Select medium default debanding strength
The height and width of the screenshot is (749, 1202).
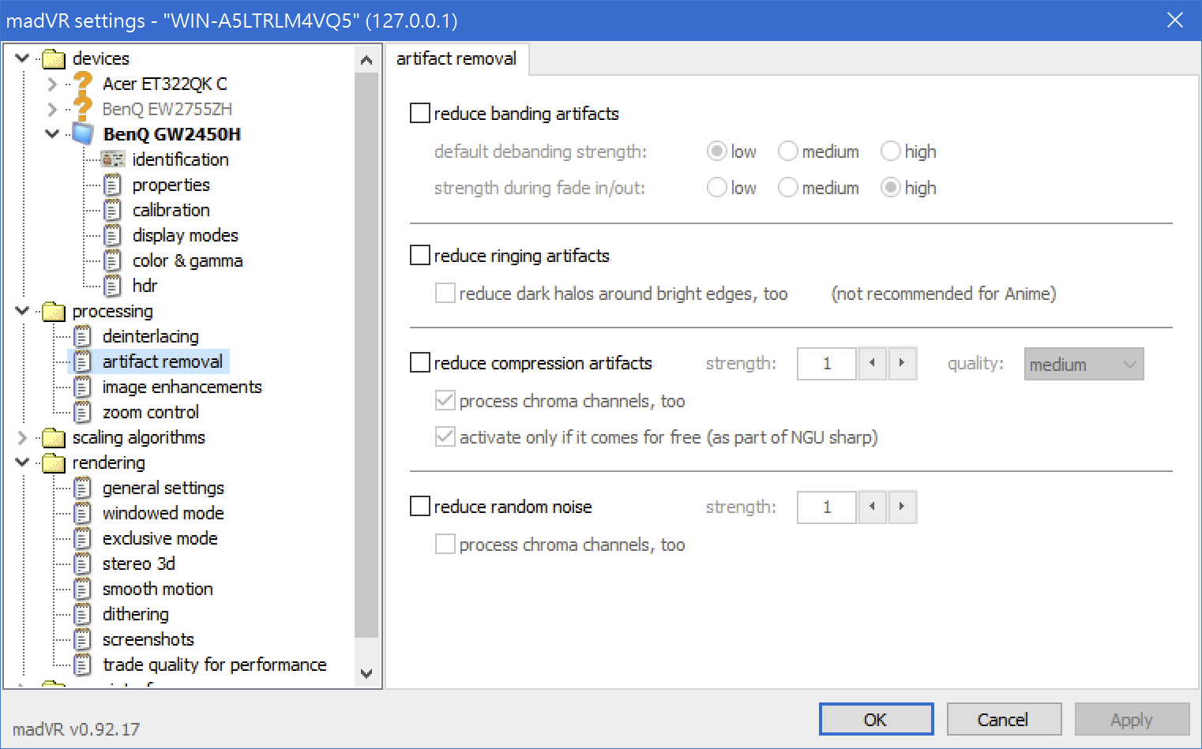coord(788,151)
